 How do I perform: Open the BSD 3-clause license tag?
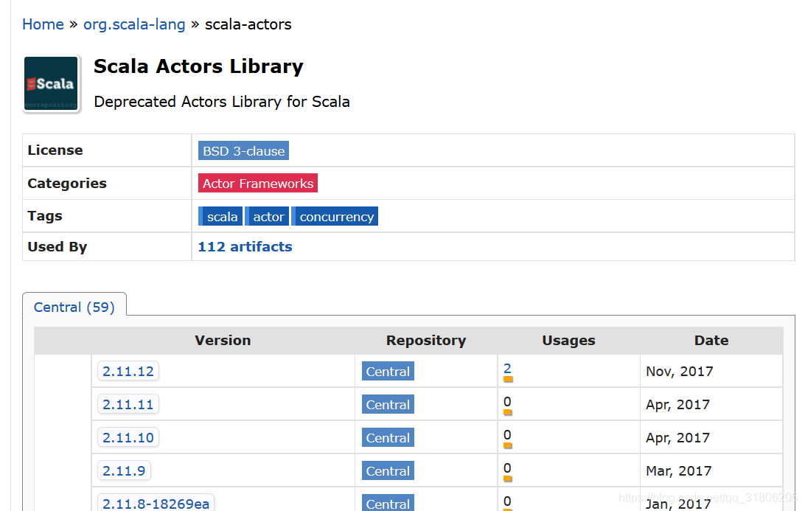pyautogui.click(x=243, y=151)
